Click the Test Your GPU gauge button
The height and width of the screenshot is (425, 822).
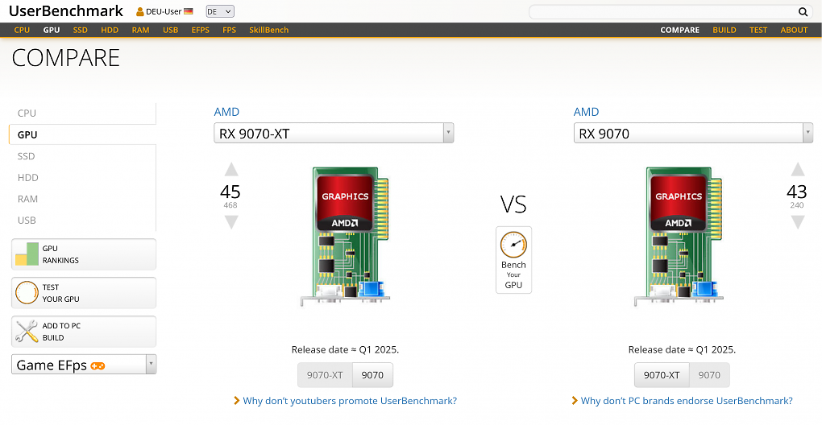83,293
